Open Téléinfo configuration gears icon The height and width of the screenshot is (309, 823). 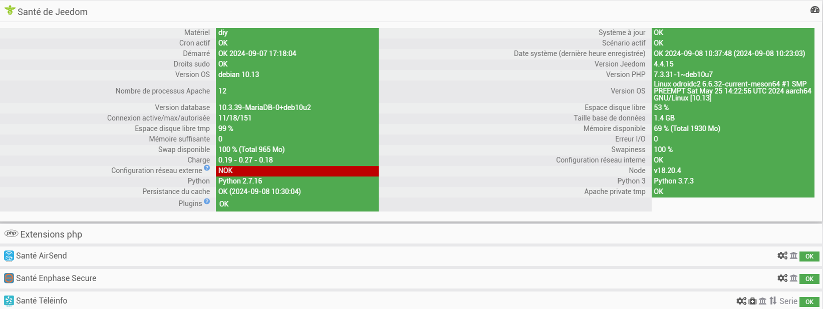pos(741,301)
